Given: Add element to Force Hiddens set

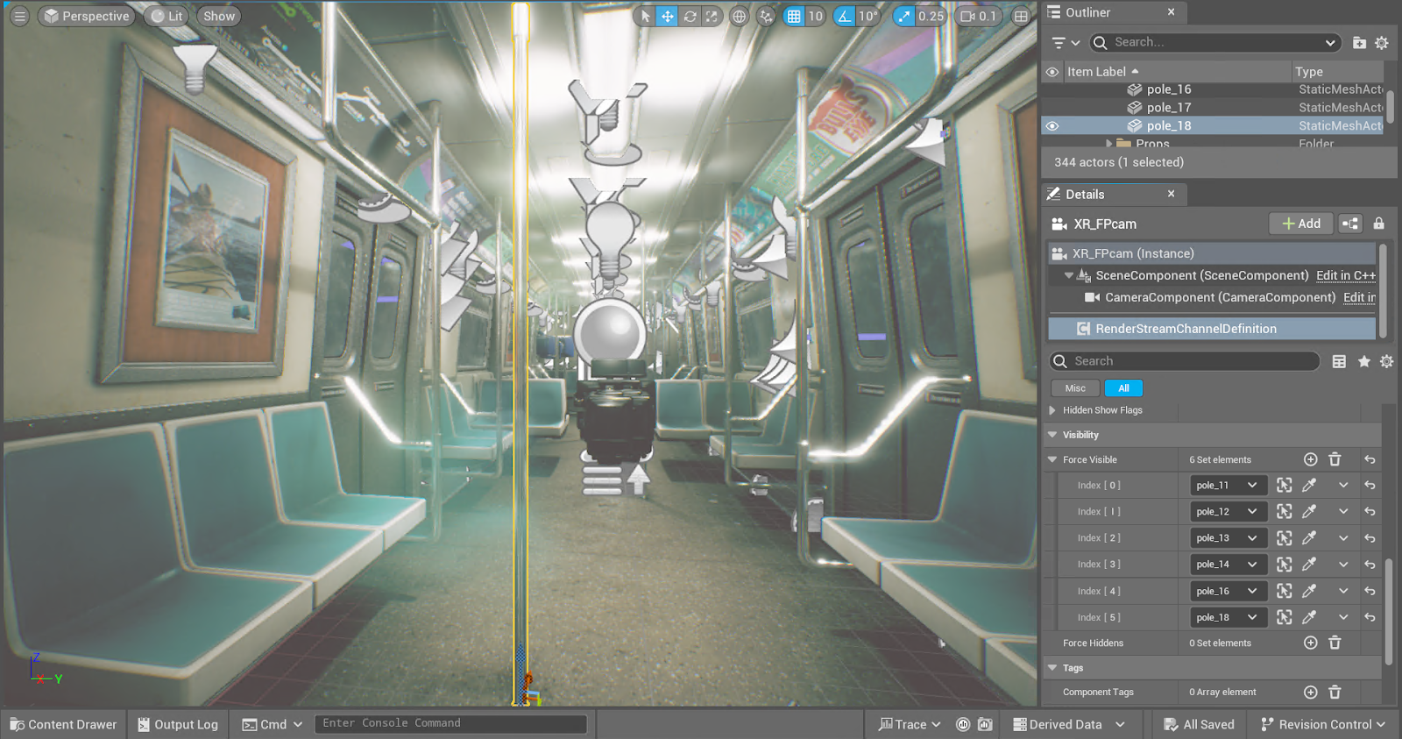Looking at the screenshot, I should pyautogui.click(x=1310, y=643).
